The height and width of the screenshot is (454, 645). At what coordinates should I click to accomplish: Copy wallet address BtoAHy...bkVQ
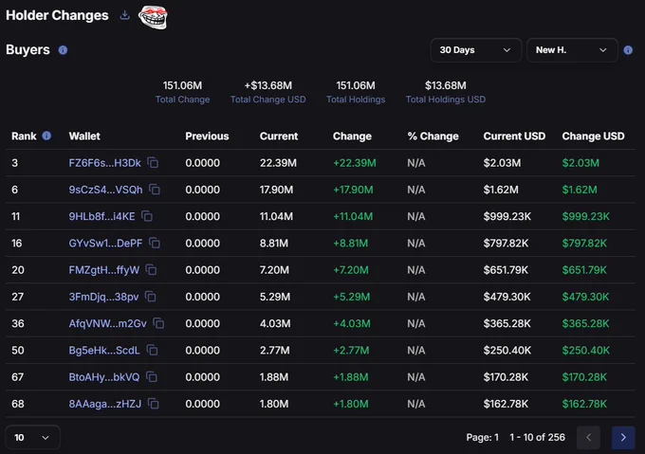(x=152, y=377)
